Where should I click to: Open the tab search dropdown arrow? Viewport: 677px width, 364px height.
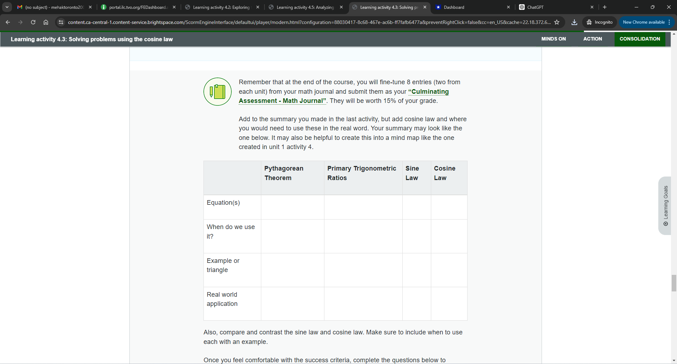click(x=7, y=7)
